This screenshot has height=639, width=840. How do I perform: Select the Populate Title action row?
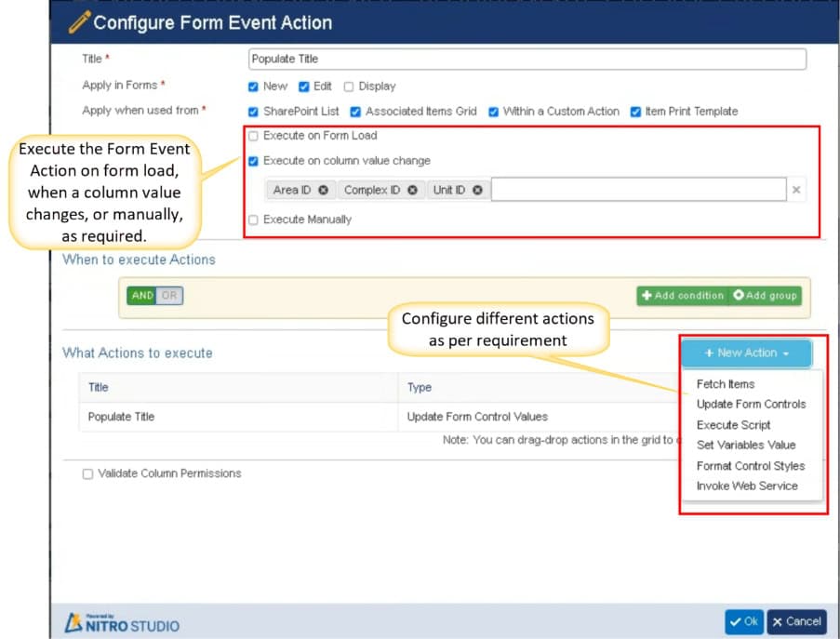point(380,417)
